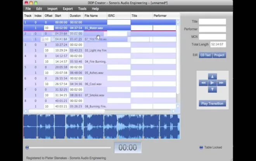Image resolution: width=256 pixels, height=161 pixels.
Task: Click the 00:00 time display
Action: tap(128, 147)
